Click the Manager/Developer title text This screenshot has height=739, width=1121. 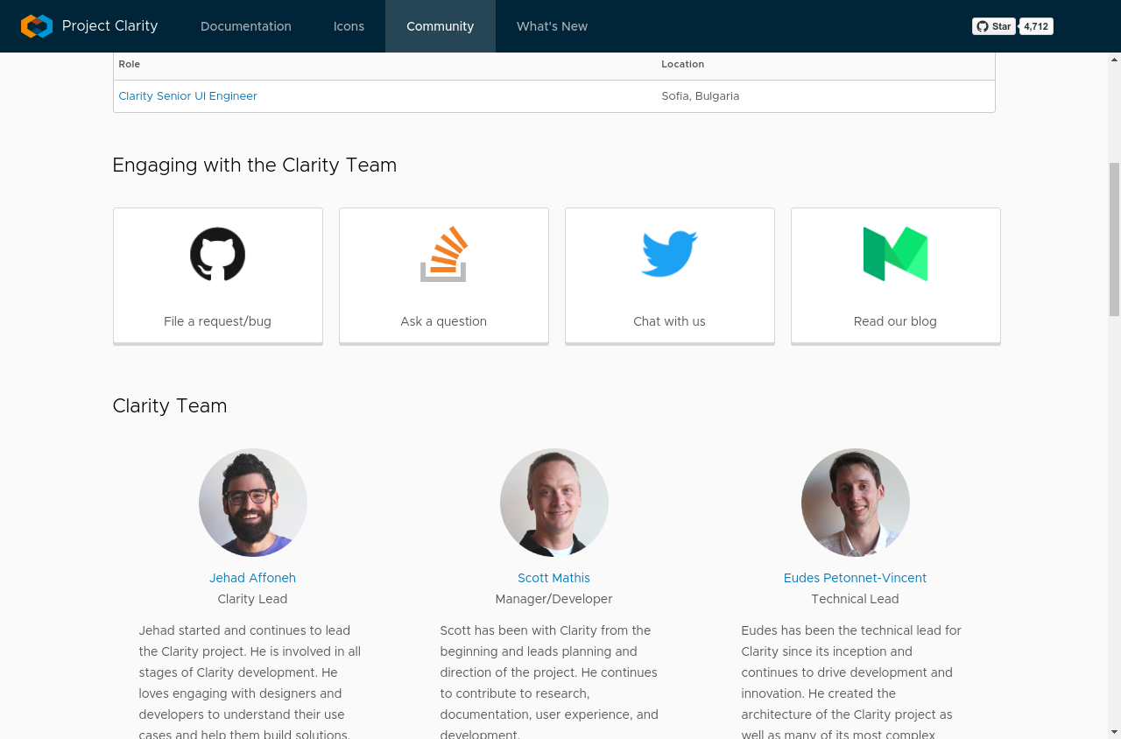553,599
